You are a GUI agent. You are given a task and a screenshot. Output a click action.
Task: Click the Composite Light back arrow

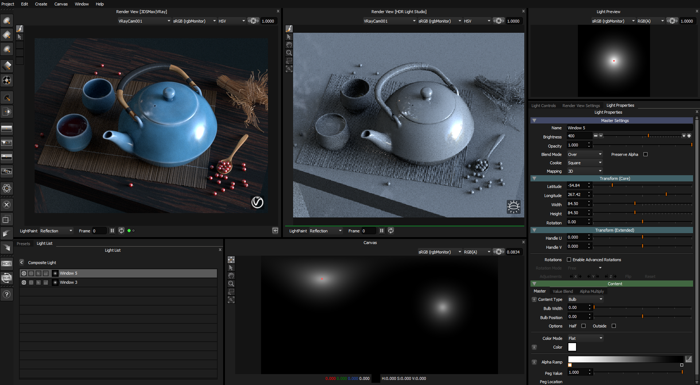coord(22,262)
